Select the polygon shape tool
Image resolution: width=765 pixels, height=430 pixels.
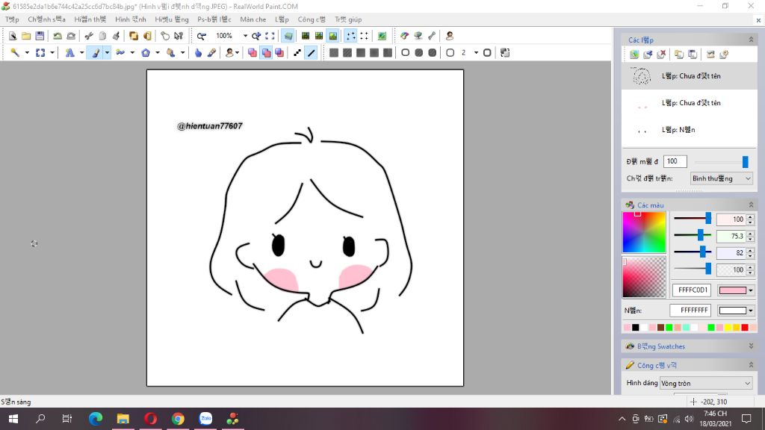[146, 53]
